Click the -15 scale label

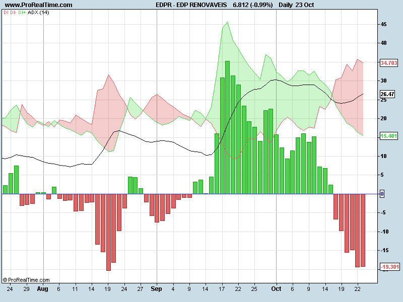(x=384, y=250)
